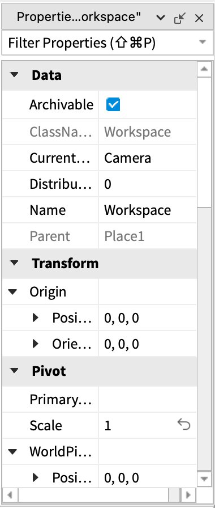Open the Properties panel chevron menu

pos(161,18)
